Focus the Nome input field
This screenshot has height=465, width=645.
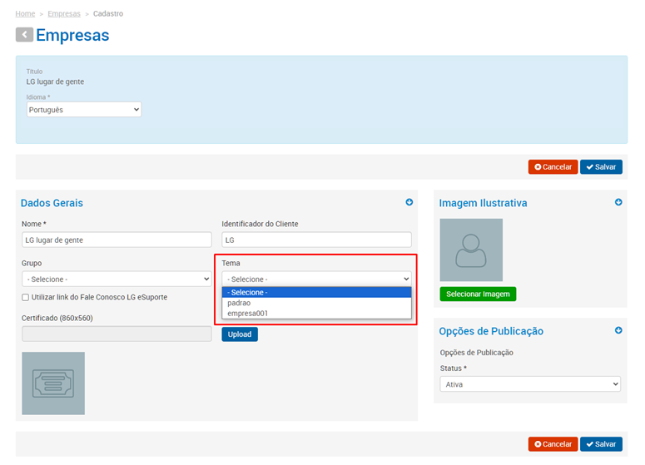[x=117, y=240]
